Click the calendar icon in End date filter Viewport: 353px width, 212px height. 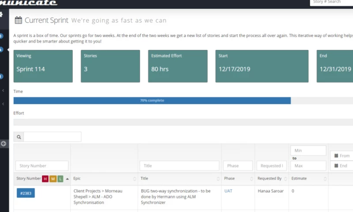coord(336,166)
